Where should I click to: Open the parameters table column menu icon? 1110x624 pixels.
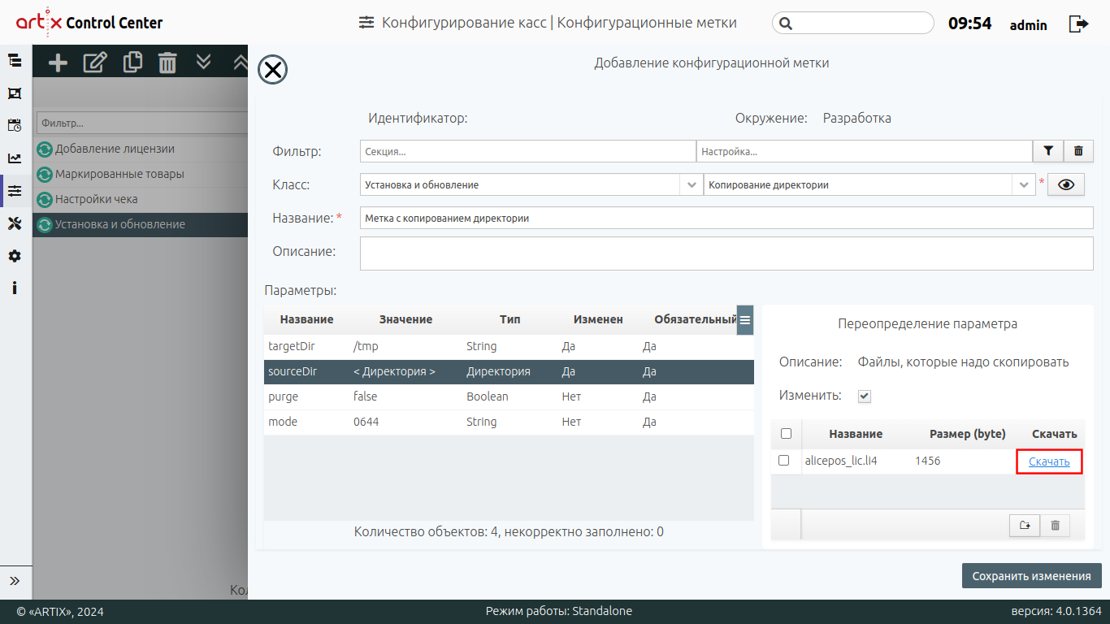point(745,320)
